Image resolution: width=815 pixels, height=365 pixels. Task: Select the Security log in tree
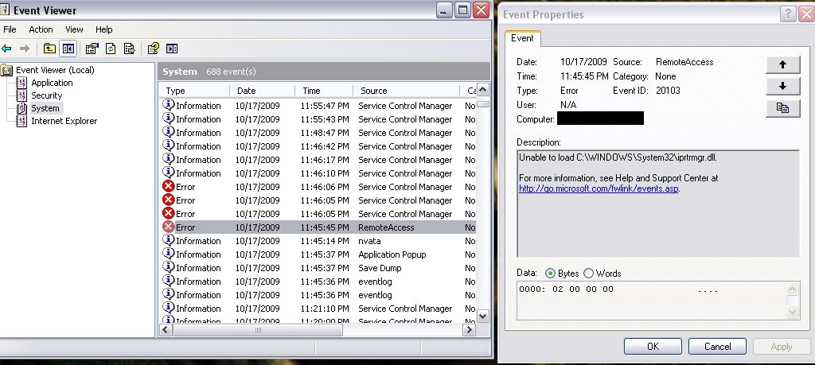pyautogui.click(x=46, y=95)
